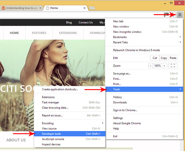Open a new tab with the new tab button
Screen dimensions: 185x151
[x=92, y=8]
